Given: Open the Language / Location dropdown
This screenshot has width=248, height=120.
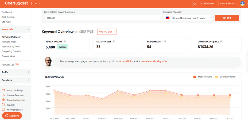Looking at the screenshot, I should (188, 18).
